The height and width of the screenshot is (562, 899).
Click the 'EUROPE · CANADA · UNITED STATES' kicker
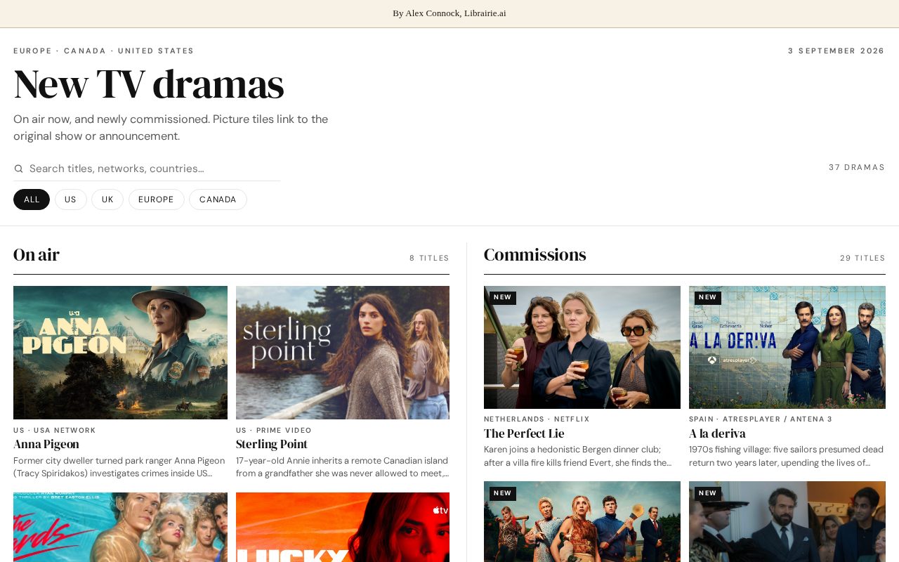pos(104,51)
